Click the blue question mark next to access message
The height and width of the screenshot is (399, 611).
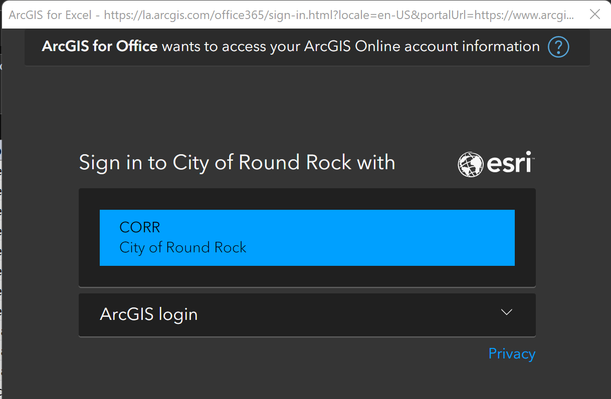pyautogui.click(x=558, y=47)
